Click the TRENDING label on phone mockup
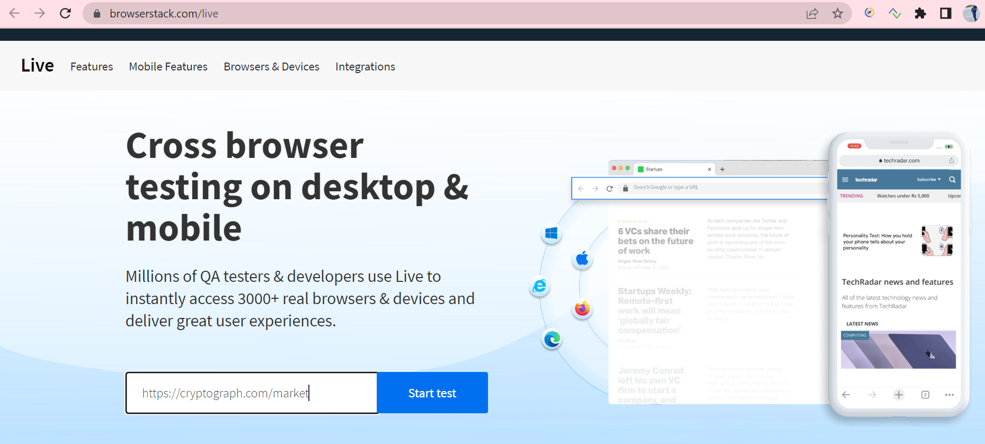Viewport: 985px width, 444px height. 851,196
